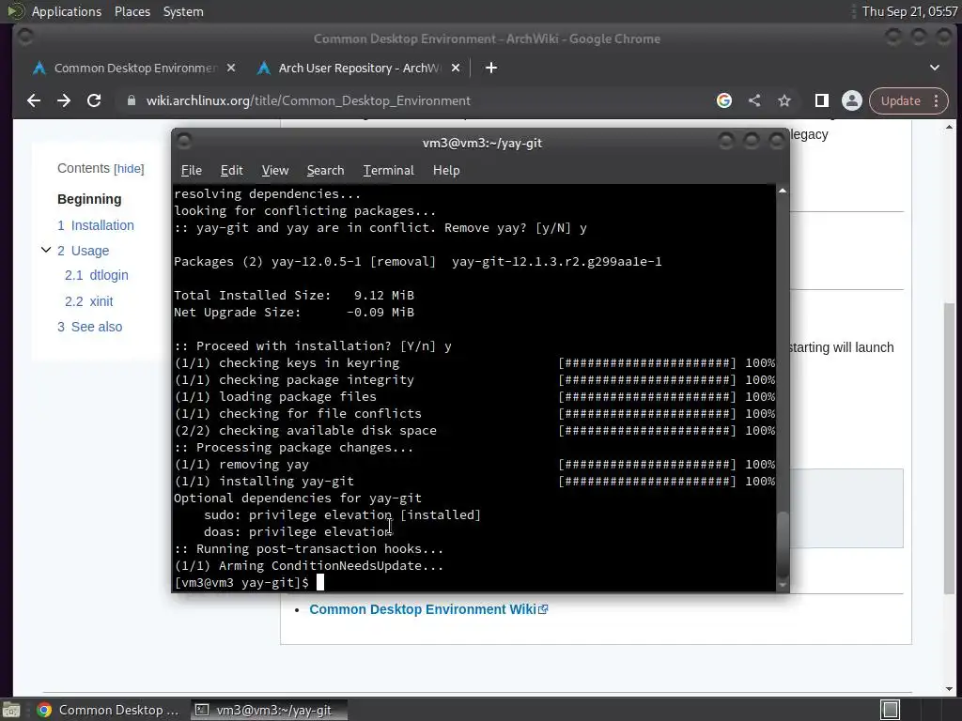
Task: Share this page icon in address bar
Action: point(754,100)
